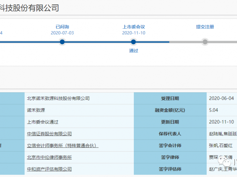The height and width of the screenshot is (177, 237).
Task: Click the 签字会计师 header cell
Action: (170, 145)
